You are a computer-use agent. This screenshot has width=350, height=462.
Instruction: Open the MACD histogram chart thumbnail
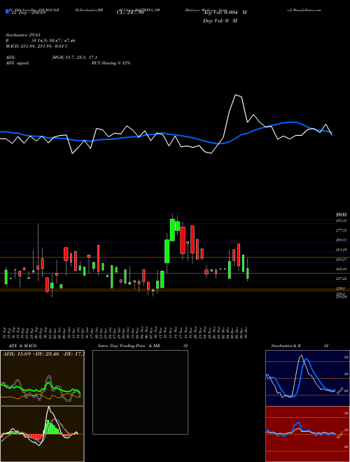(42, 434)
